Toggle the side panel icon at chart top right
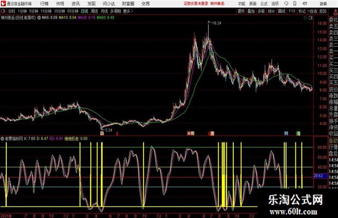338x218 pixels. (310, 18)
